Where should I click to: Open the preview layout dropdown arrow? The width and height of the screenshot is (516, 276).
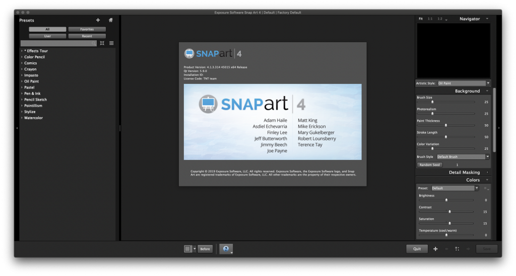(195, 249)
